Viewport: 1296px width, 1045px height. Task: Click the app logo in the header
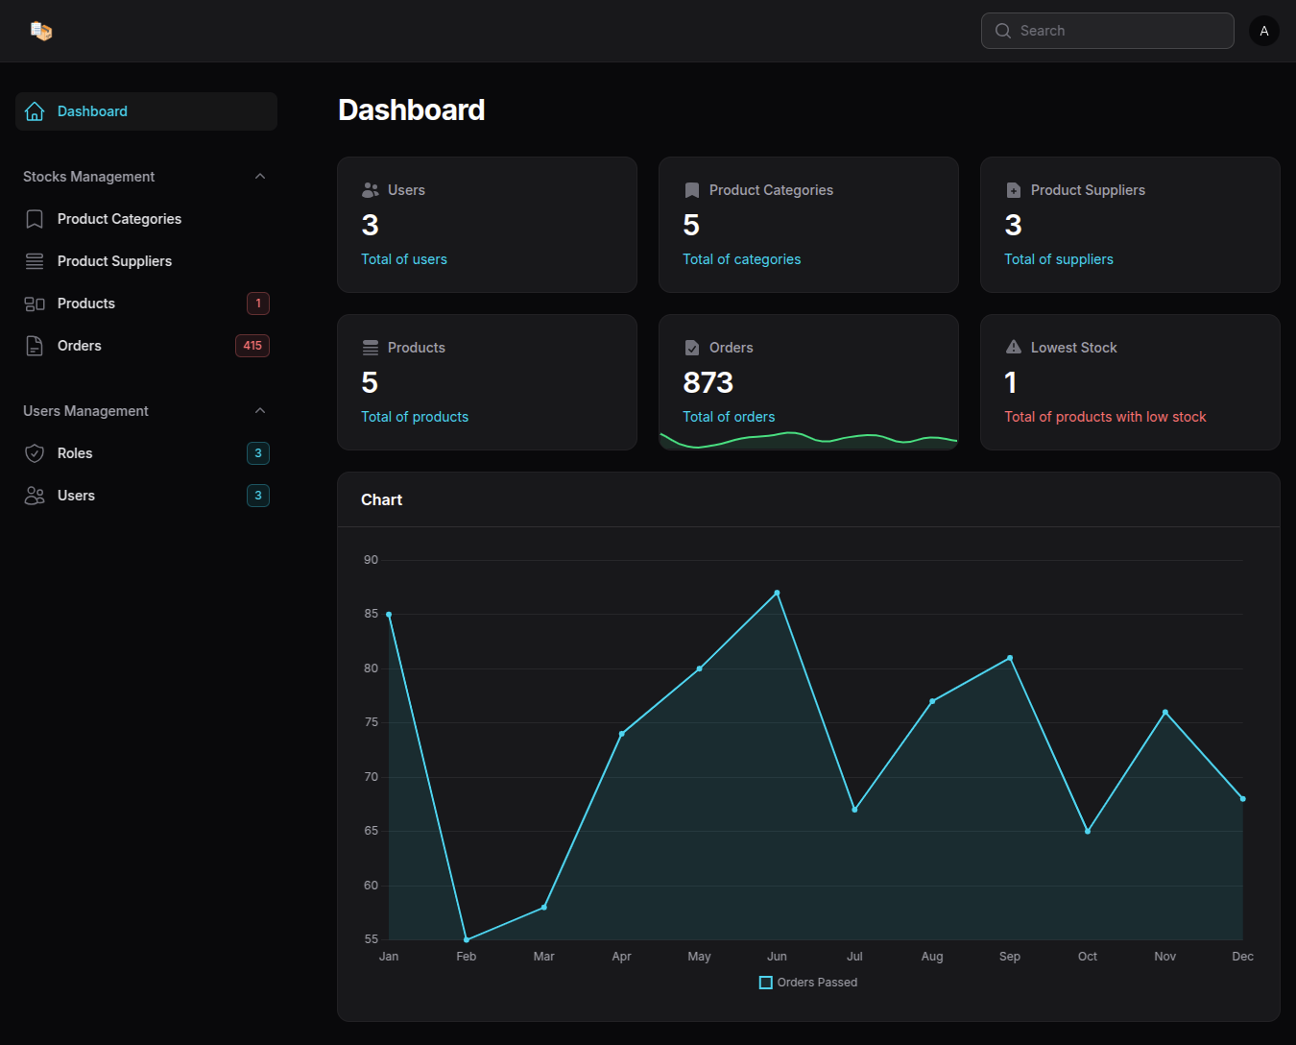point(40,31)
